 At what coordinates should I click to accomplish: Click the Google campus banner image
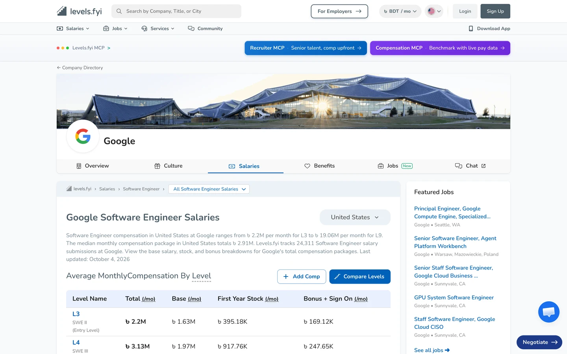283,101
